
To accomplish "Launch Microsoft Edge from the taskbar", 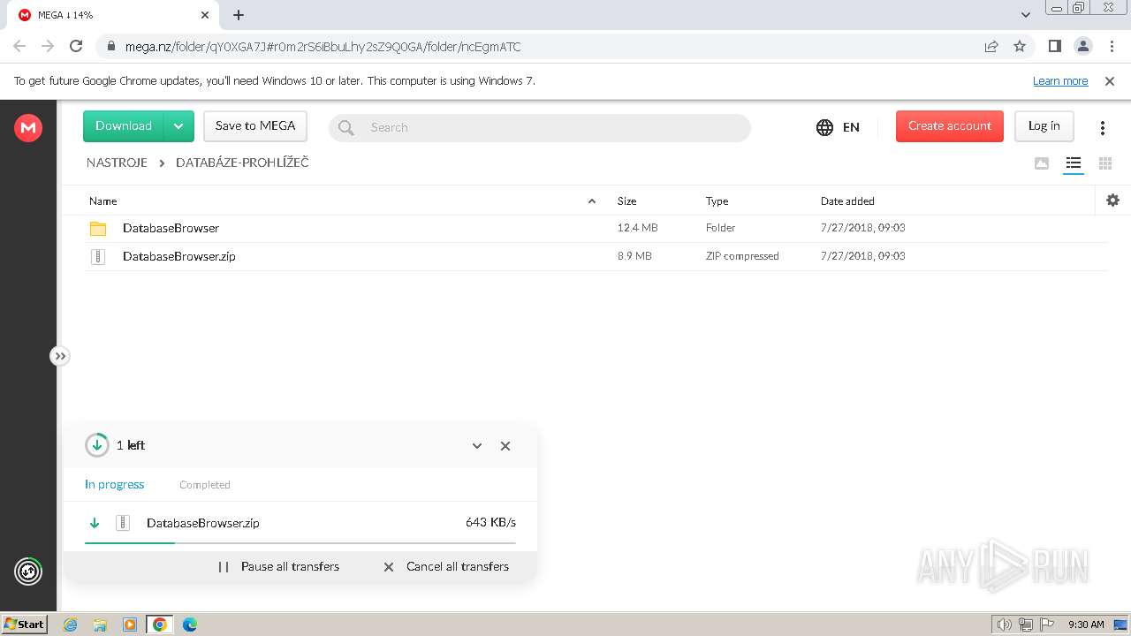I will (x=189, y=625).
